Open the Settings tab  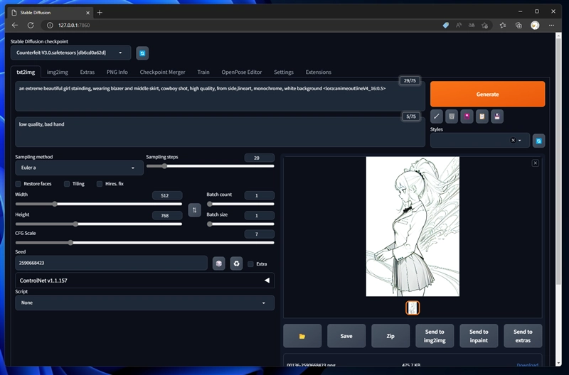pyautogui.click(x=284, y=72)
